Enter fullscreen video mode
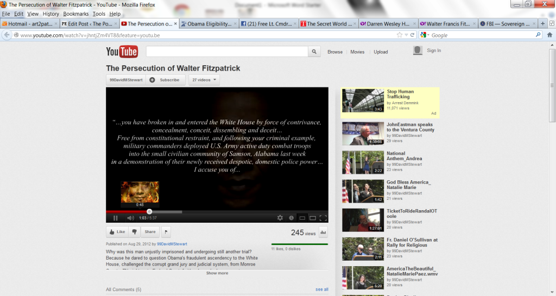This screenshot has height=296, width=556. (323, 218)
